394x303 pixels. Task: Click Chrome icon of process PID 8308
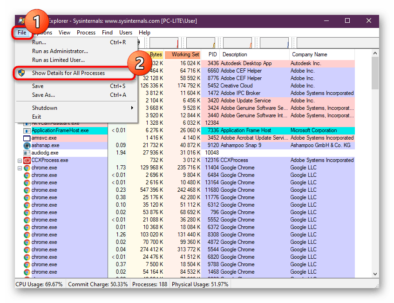(x=27, y=235)
